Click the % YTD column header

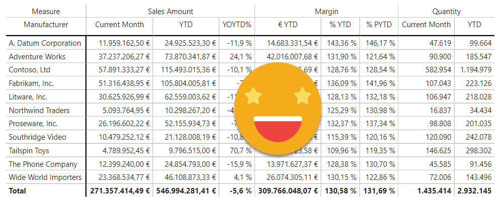click(340, 24)
